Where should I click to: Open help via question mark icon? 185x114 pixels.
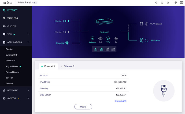coord(156,3)
